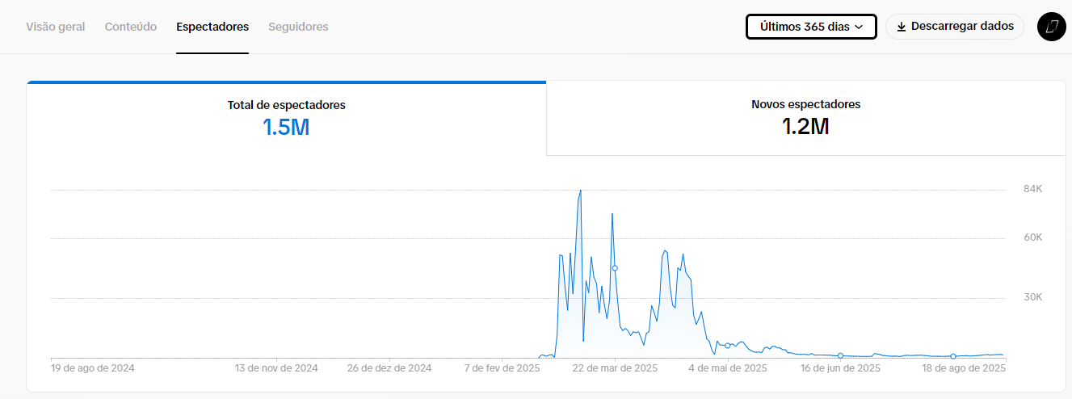Open the Seguidores tab
The height and width of the screenshot is (399, 1072).
tap(298, 27)
